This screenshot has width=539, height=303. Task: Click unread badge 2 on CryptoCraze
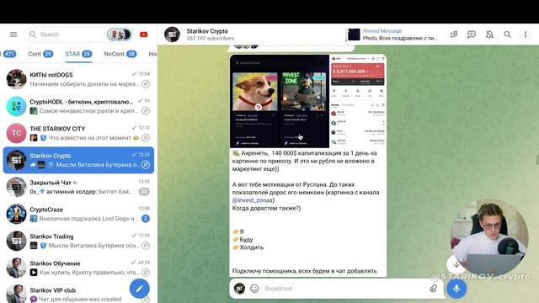146,219
